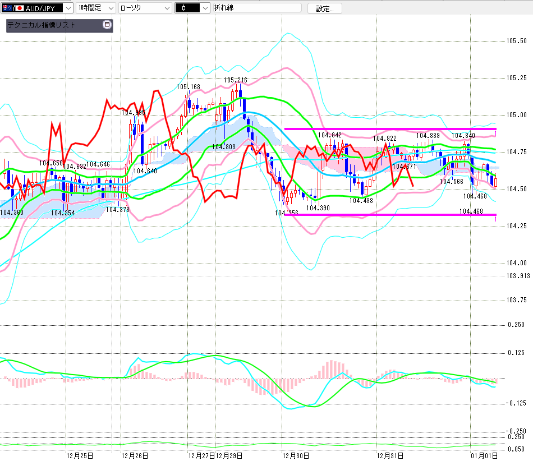Screen dimensions: 533x461
Task: Click the arrow next to the AUD/JPY pair
Action: (68, 8)
